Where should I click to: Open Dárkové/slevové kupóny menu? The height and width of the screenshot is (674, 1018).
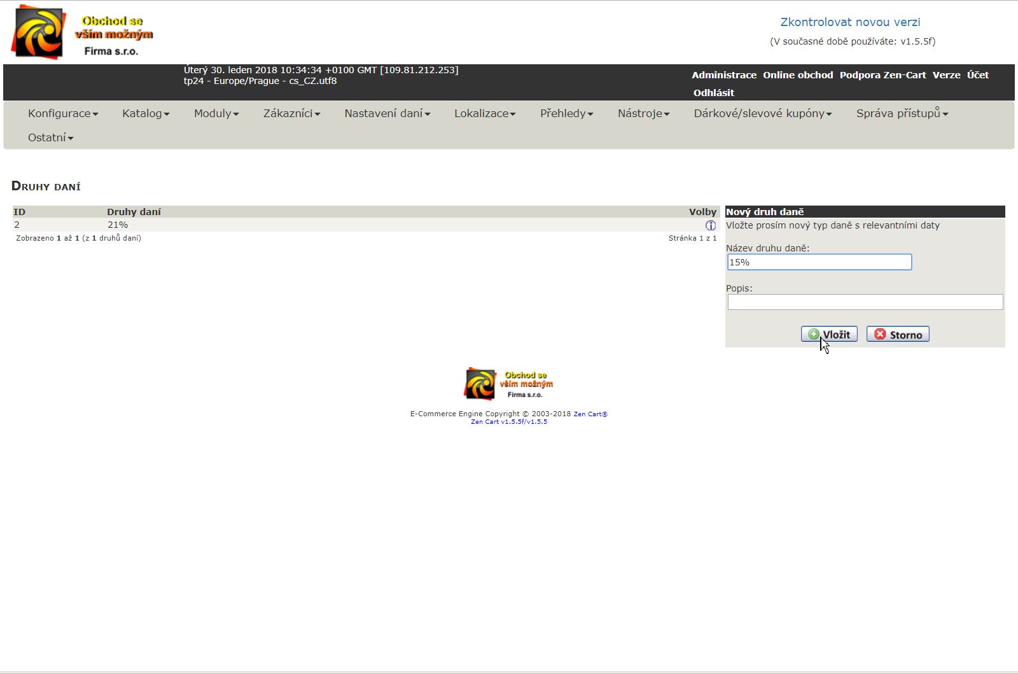tap(762, 113)
